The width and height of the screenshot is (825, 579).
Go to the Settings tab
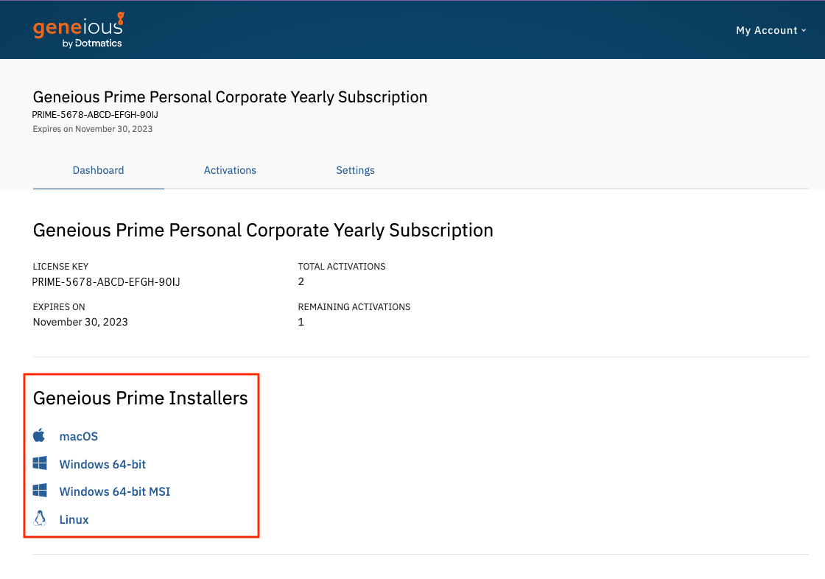[x=355, y=170]
